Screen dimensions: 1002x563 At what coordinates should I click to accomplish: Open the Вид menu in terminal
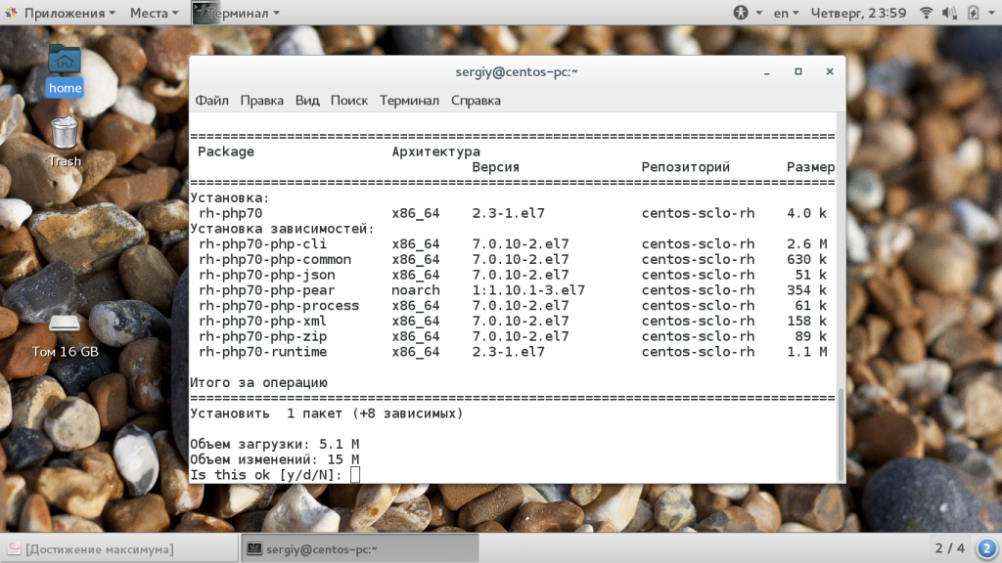307,101
